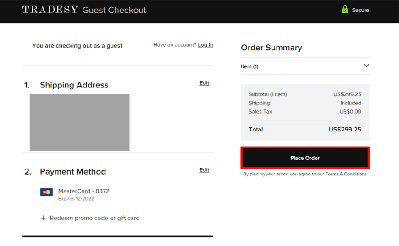Image resolution: width=399 pixels, height=246 pixels.
Task: Click the Payment Method section heading
Action: click(73, 171)
